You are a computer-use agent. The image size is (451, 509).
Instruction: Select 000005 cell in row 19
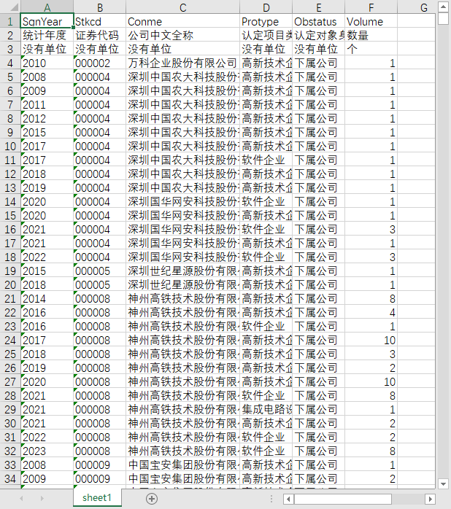tap(100, 271)
